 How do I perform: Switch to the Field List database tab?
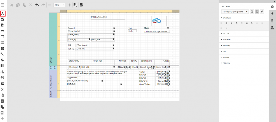point(272,21)
